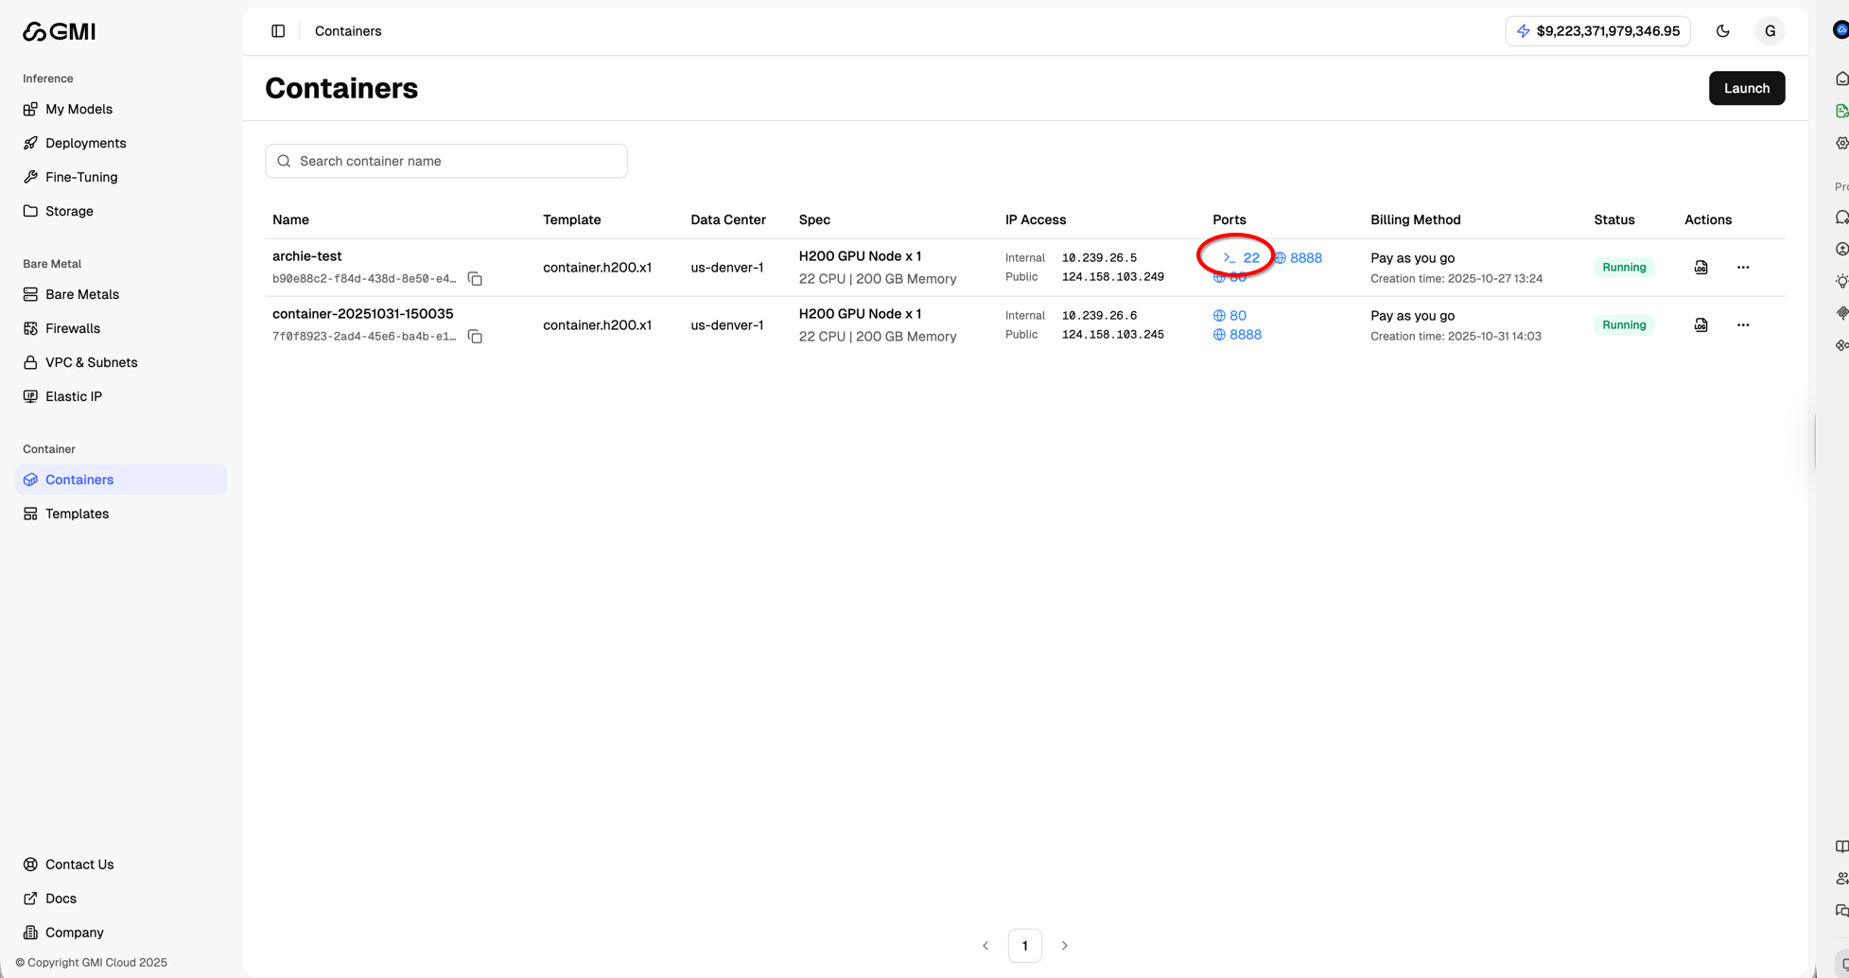Click public IP 124.158.103.245

[x=1112, y=335]
